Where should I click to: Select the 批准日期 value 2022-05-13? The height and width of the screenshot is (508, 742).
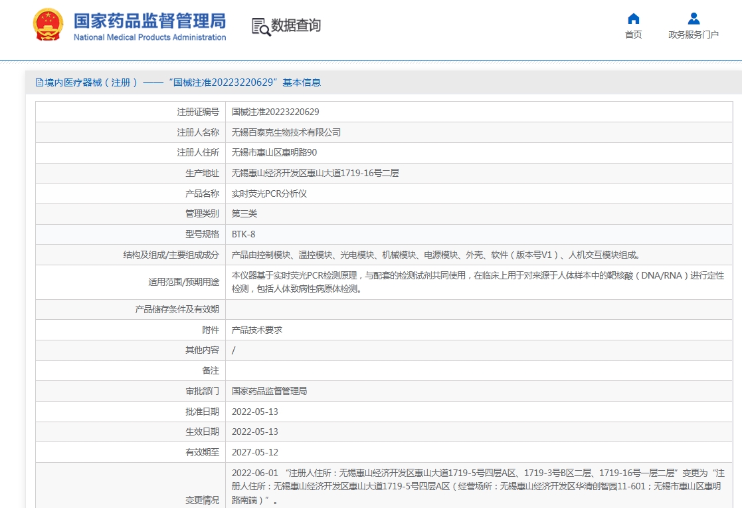254,412
